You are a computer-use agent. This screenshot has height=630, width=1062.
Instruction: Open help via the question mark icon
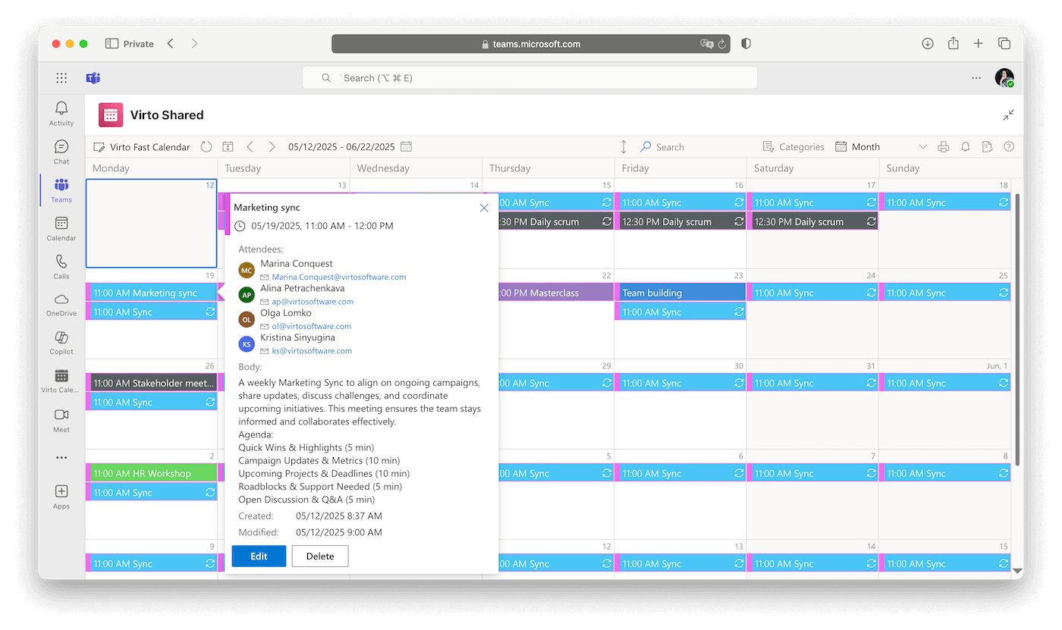coord(1009,146)
